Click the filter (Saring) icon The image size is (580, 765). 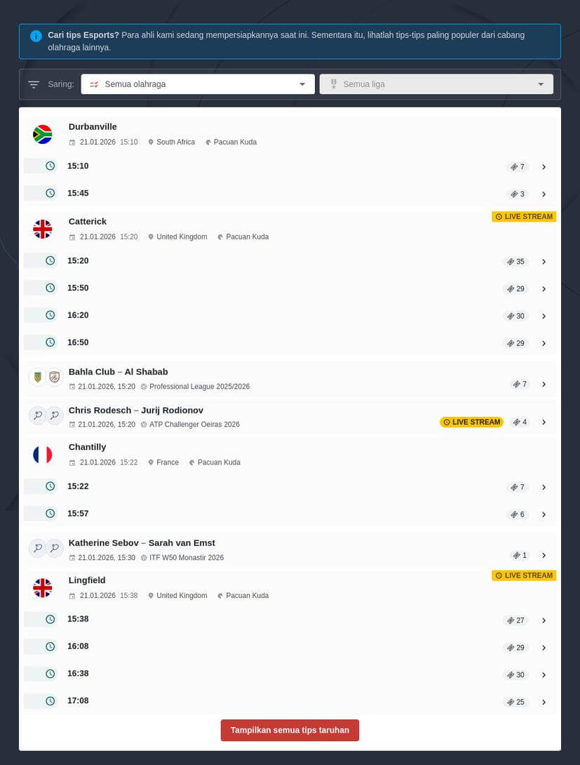34,84
